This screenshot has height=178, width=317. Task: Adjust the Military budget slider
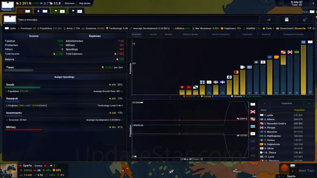[64, 130]
